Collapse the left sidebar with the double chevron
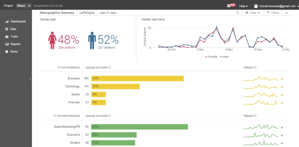 point(30,79)
